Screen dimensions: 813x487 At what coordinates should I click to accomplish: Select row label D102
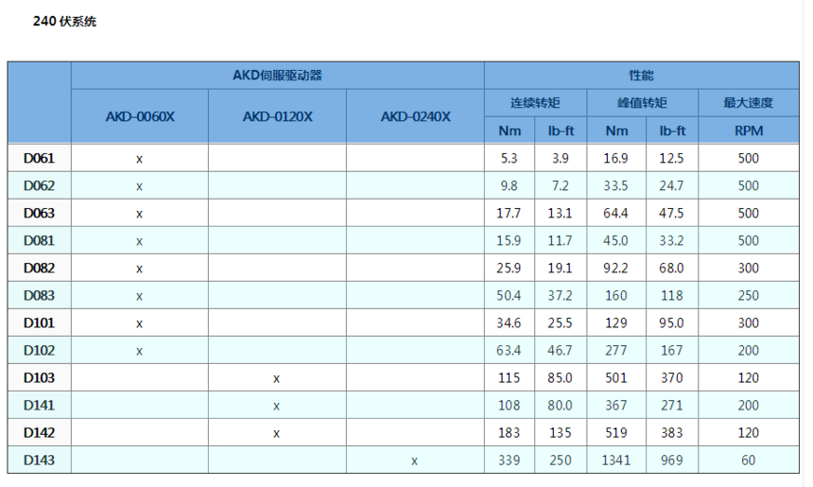point(39,351)
